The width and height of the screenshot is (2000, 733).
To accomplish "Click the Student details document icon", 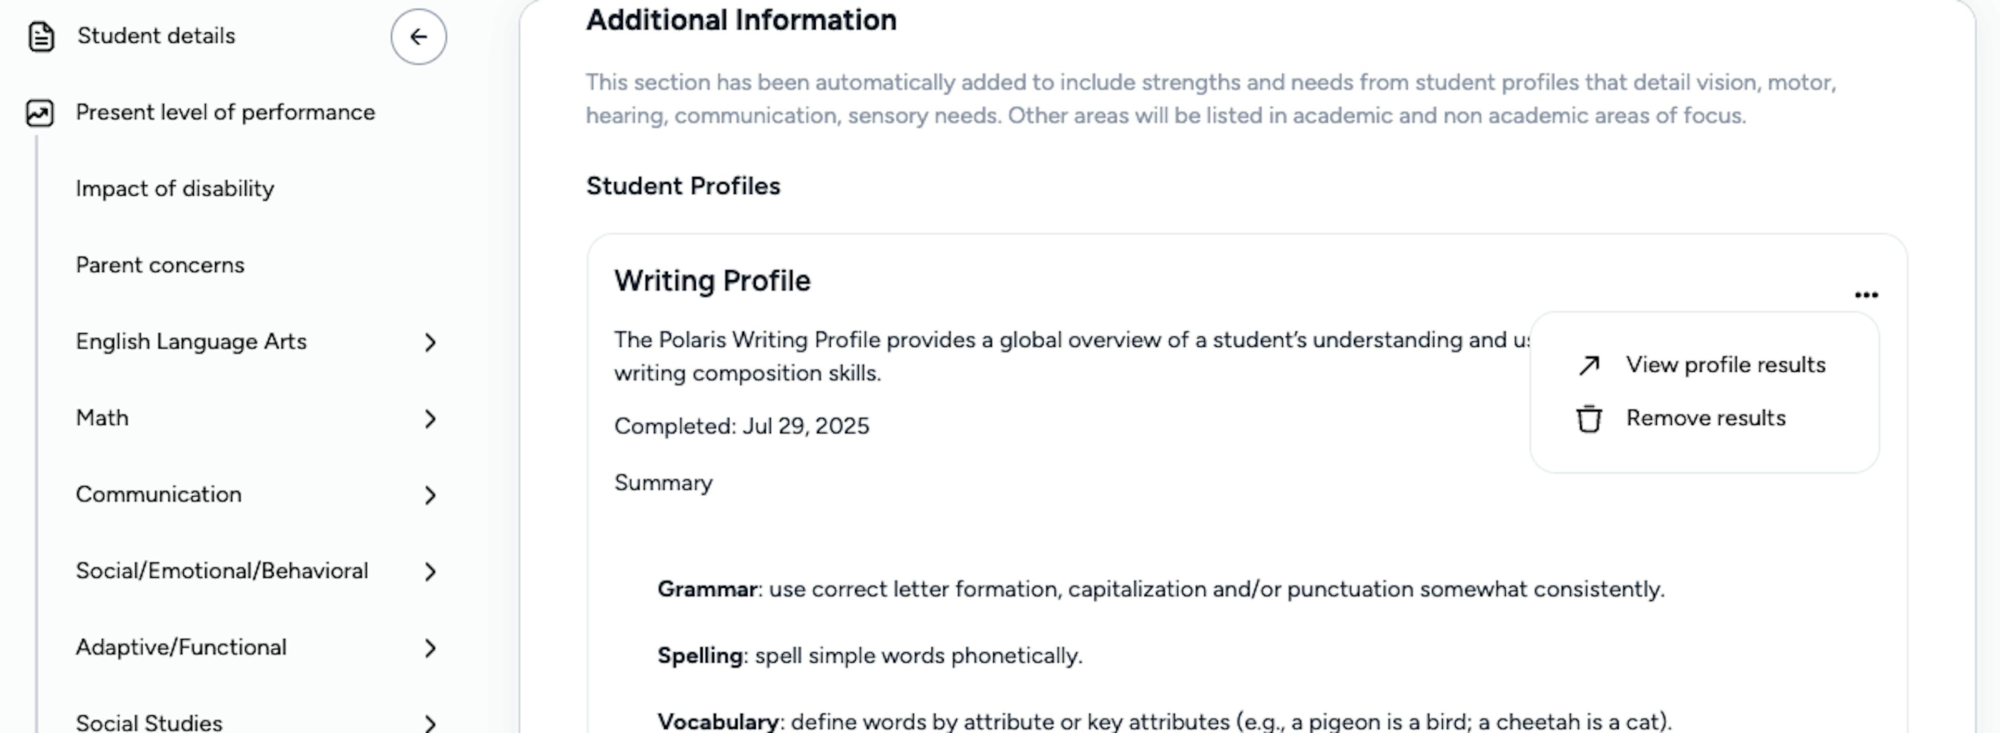I will (x=41, y=36).
